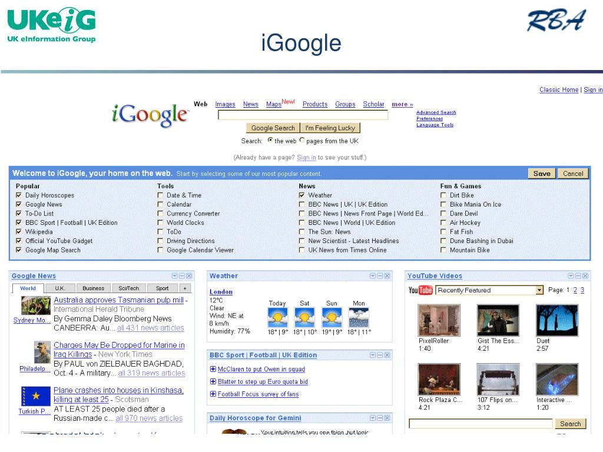The width and height of the screenshot is (603, 452).
Task: Open the Kinshasa crash flag thumbnail
Action: [x=36, y=396]
